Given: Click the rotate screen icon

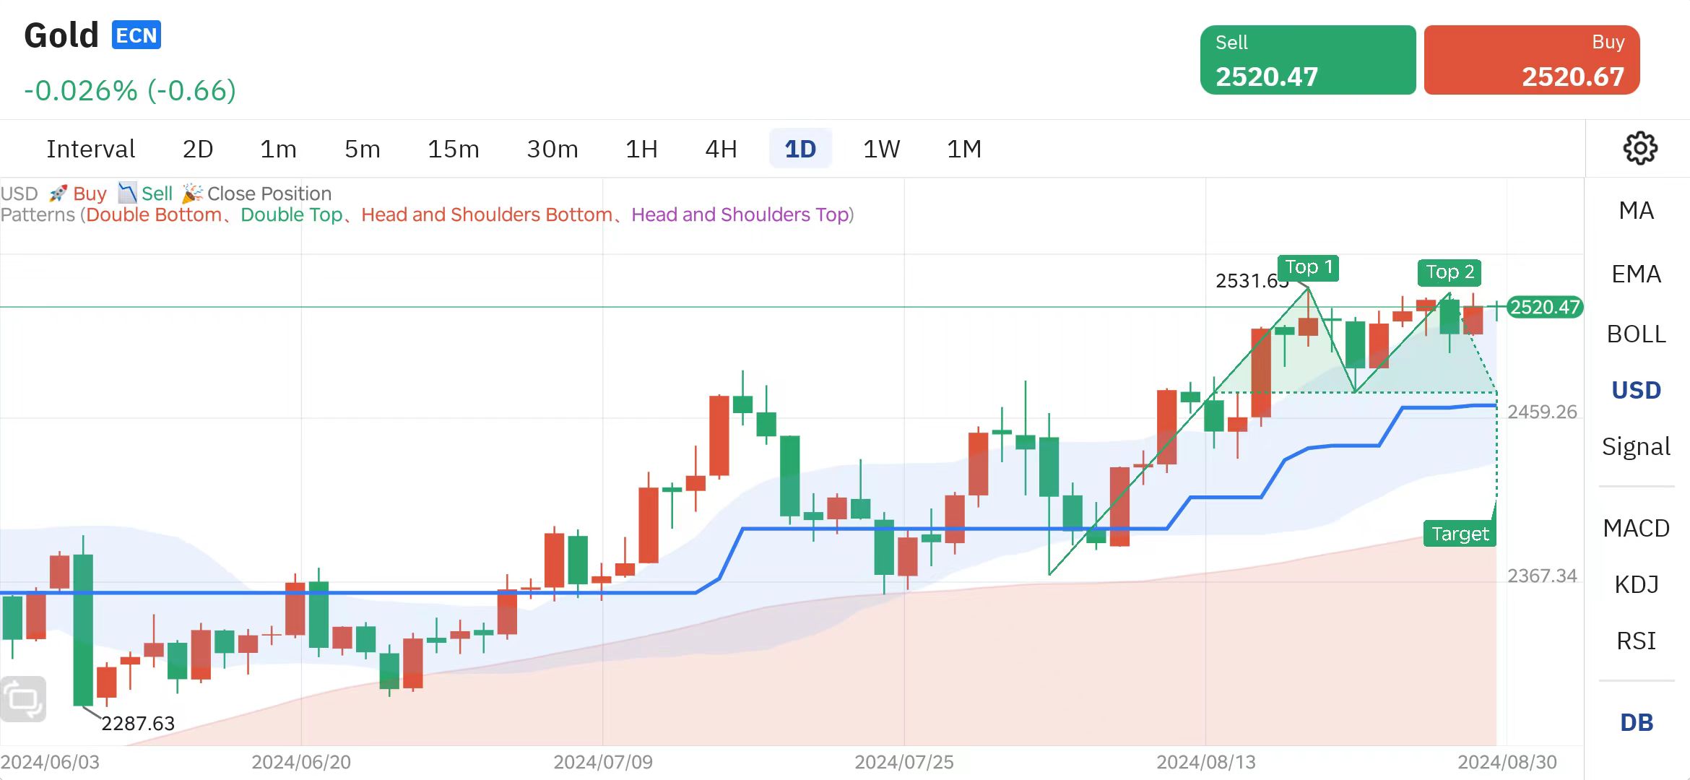Looking at the screenshot, I should point(23,698).
